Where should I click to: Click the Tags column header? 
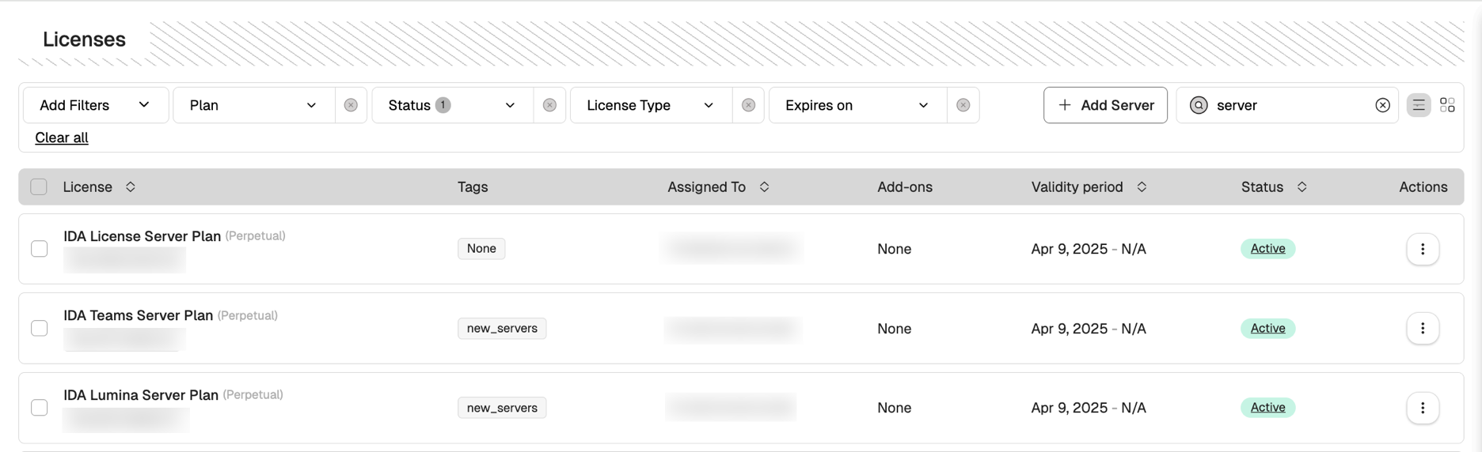(473, 187)
